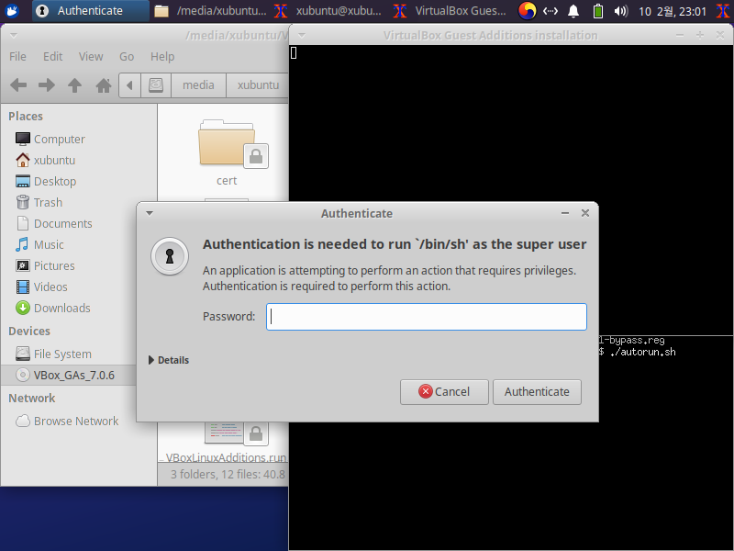
Task: Click the Authenticate button
Action: click(537, 392)
